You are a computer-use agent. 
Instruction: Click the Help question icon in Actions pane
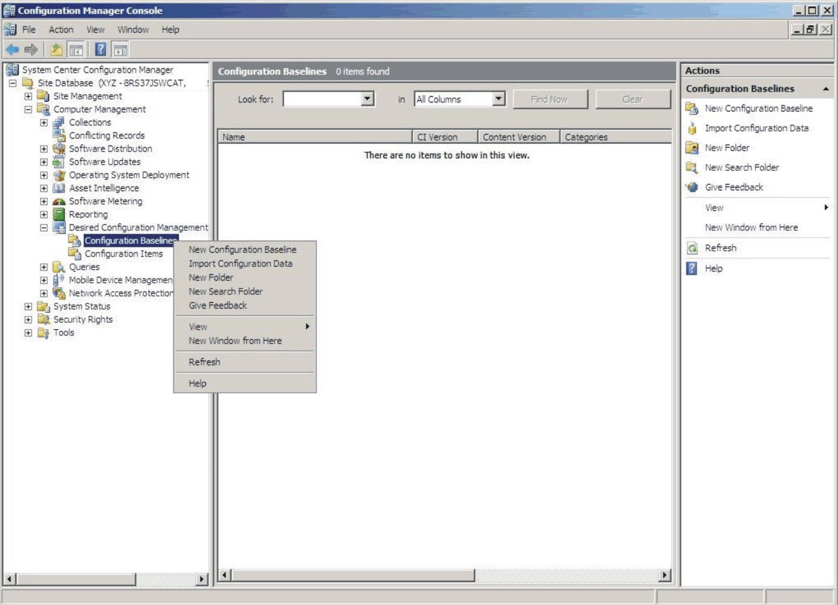[692, 269]
